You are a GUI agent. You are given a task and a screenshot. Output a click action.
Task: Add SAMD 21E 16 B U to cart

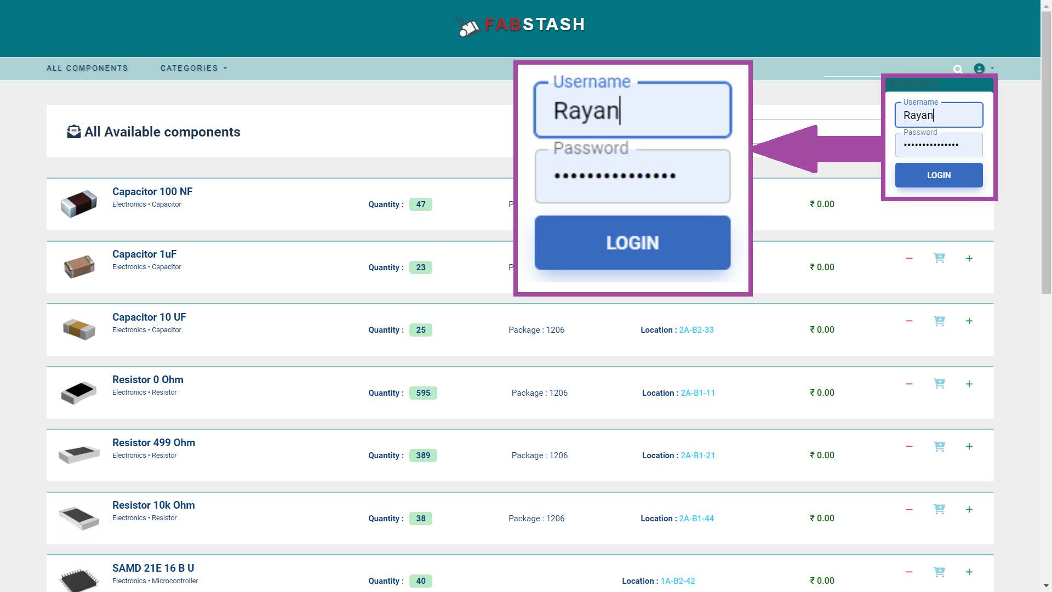pyautogui.click(x=939, y=572)
